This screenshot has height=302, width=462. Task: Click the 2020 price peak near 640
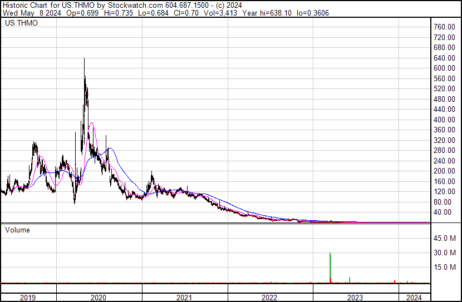coord(85,60)
